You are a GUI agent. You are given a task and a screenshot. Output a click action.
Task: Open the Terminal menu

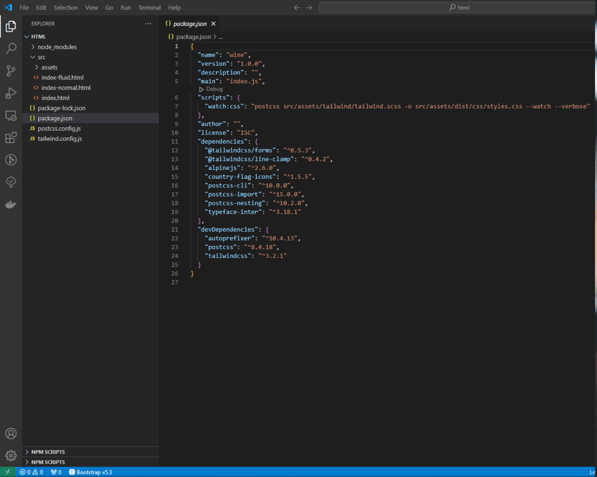(149, 7)
